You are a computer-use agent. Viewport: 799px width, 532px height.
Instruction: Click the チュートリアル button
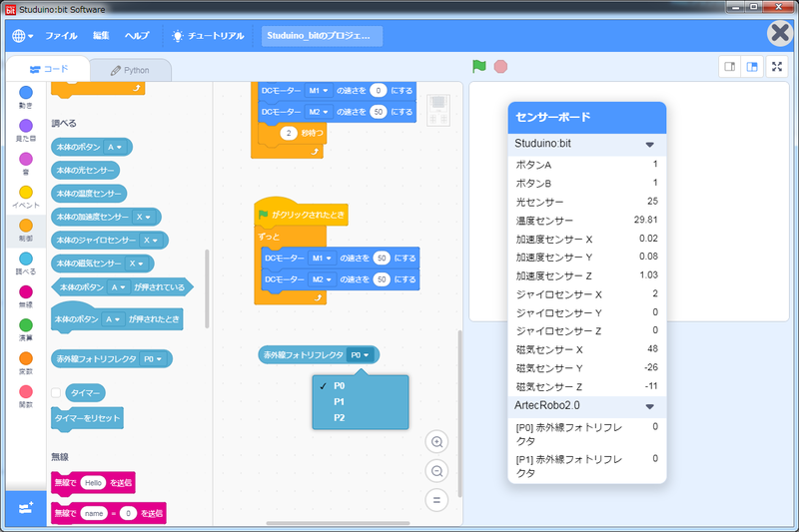point(208,36)
